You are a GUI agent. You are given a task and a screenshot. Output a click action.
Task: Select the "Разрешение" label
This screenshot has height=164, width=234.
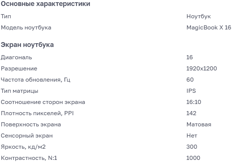[19, 69]
